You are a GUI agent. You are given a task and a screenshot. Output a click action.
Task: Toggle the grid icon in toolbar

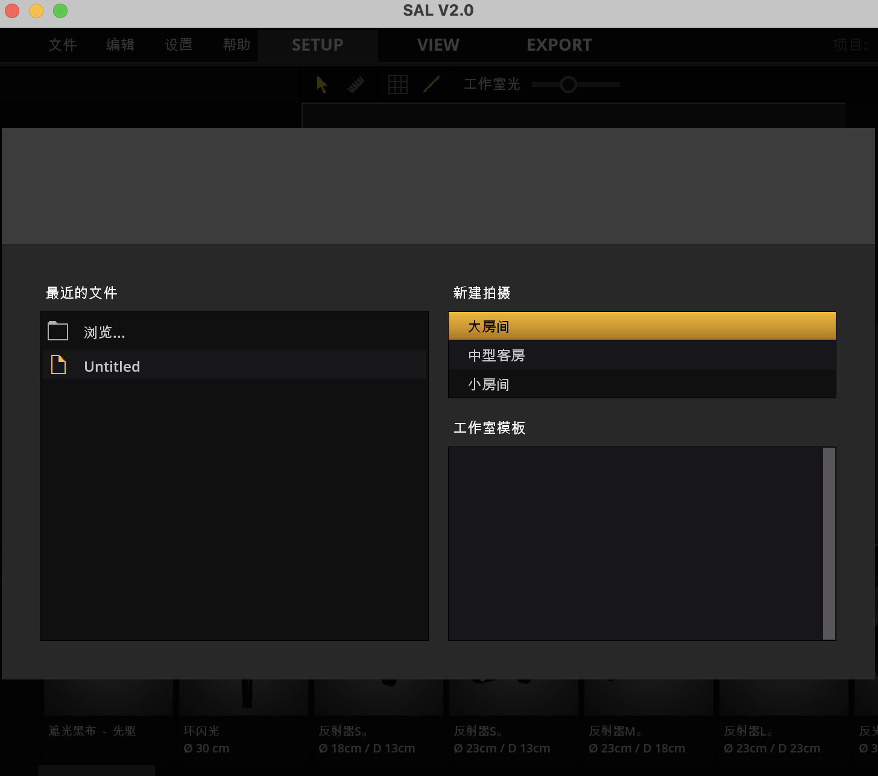pyautogui.click(x=398, y=84)
